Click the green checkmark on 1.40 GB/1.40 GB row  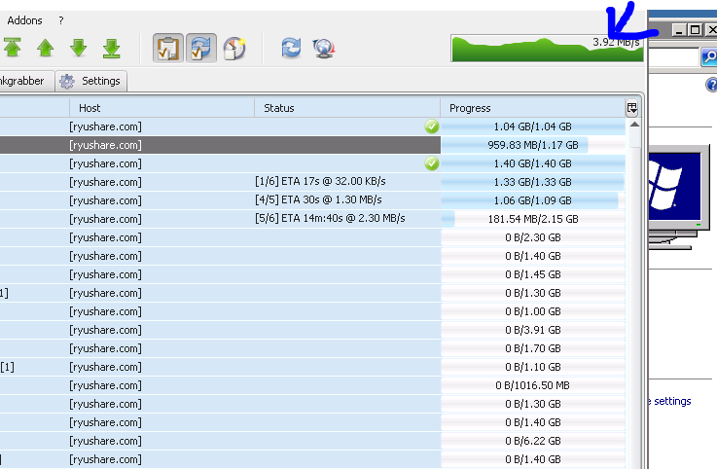[431, 163]
